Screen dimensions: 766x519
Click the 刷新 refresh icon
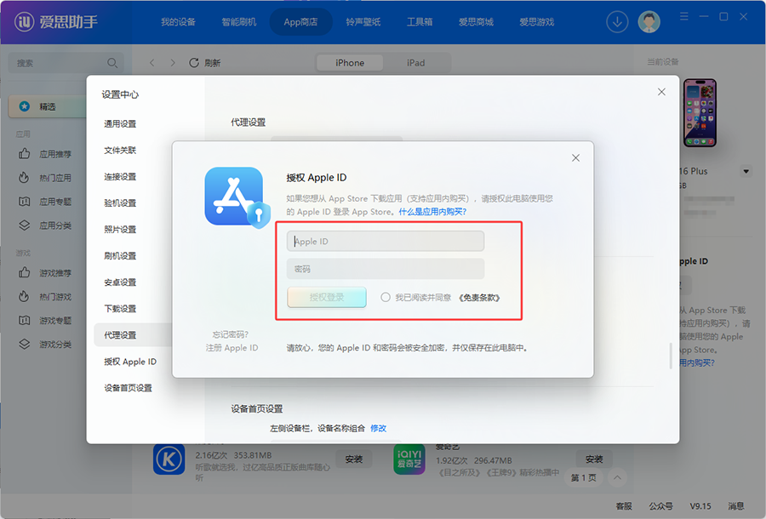pyautogui.click(x=194, y=62)
